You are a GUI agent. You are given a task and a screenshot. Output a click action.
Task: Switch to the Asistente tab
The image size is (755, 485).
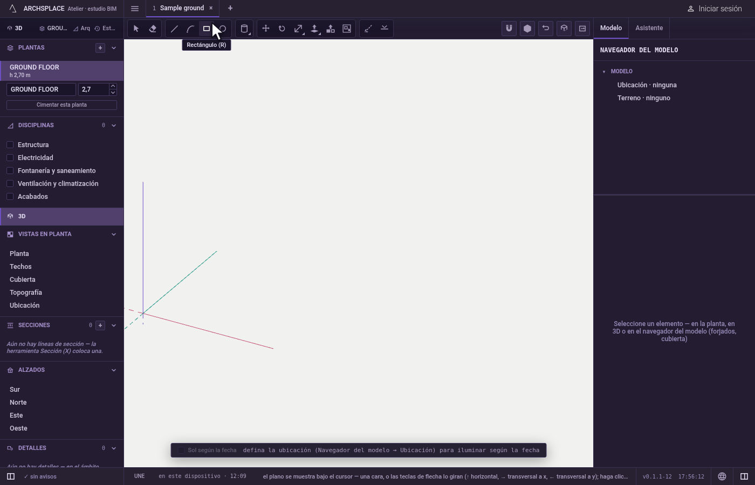[x=649, y=28]
